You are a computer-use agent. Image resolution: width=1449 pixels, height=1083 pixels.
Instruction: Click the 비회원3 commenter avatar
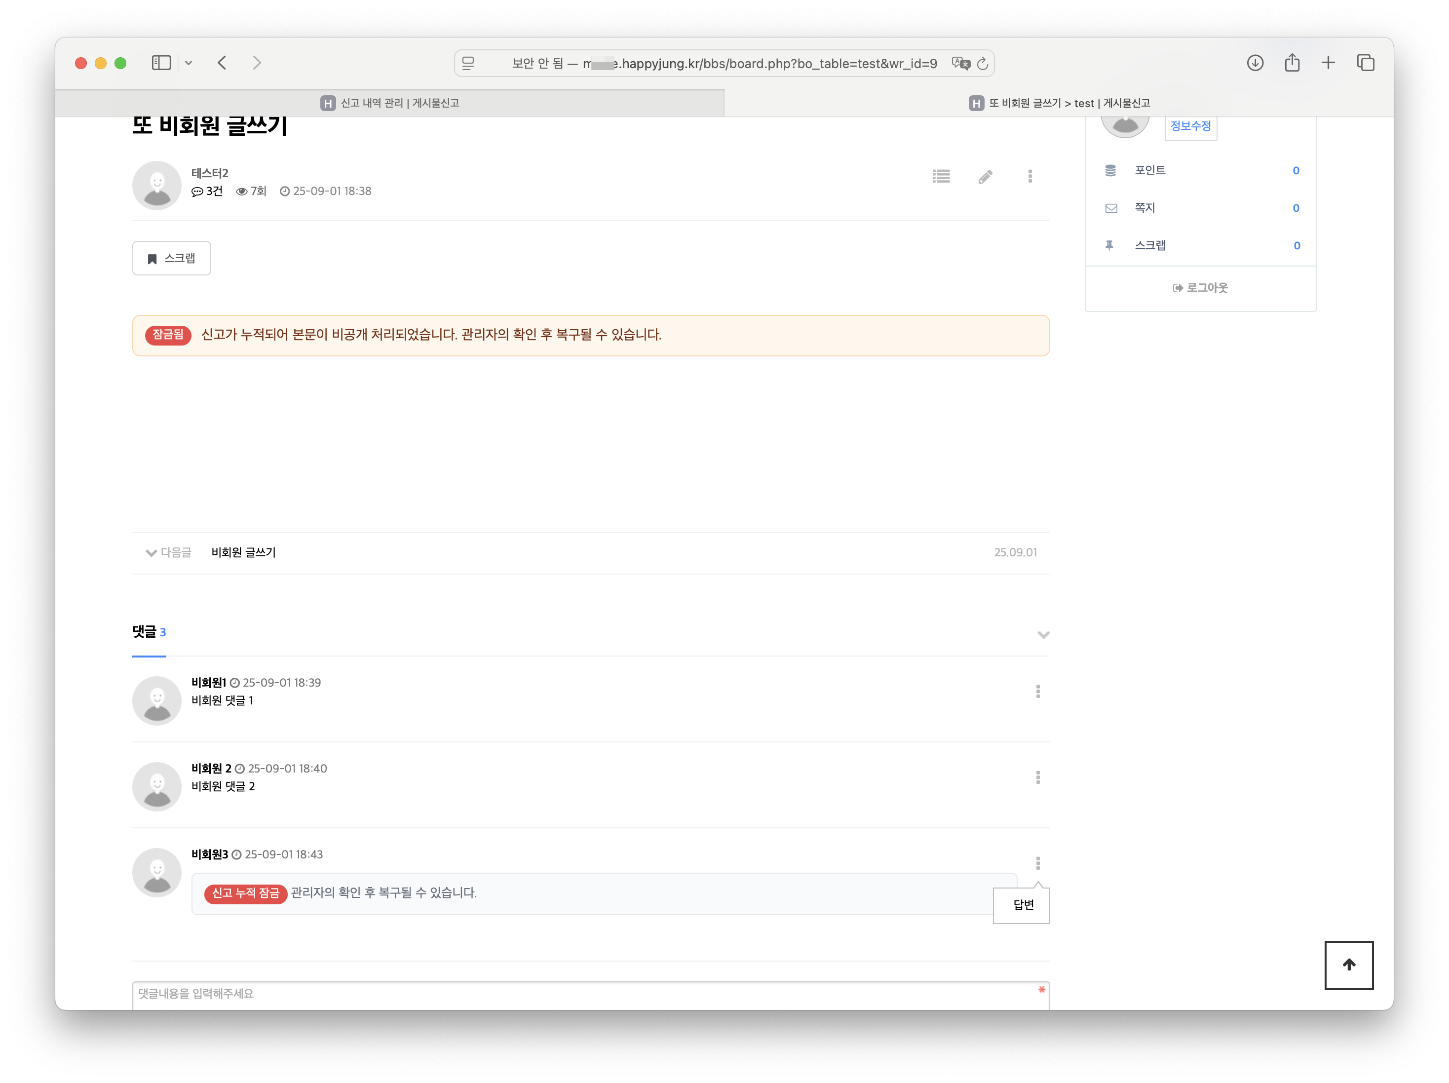(x=156, y=873)
